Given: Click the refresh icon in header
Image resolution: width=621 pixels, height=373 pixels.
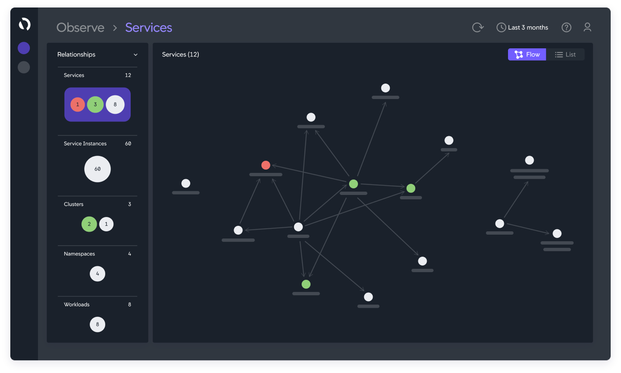Looking at the screenshot, I should tap(477, 28).
